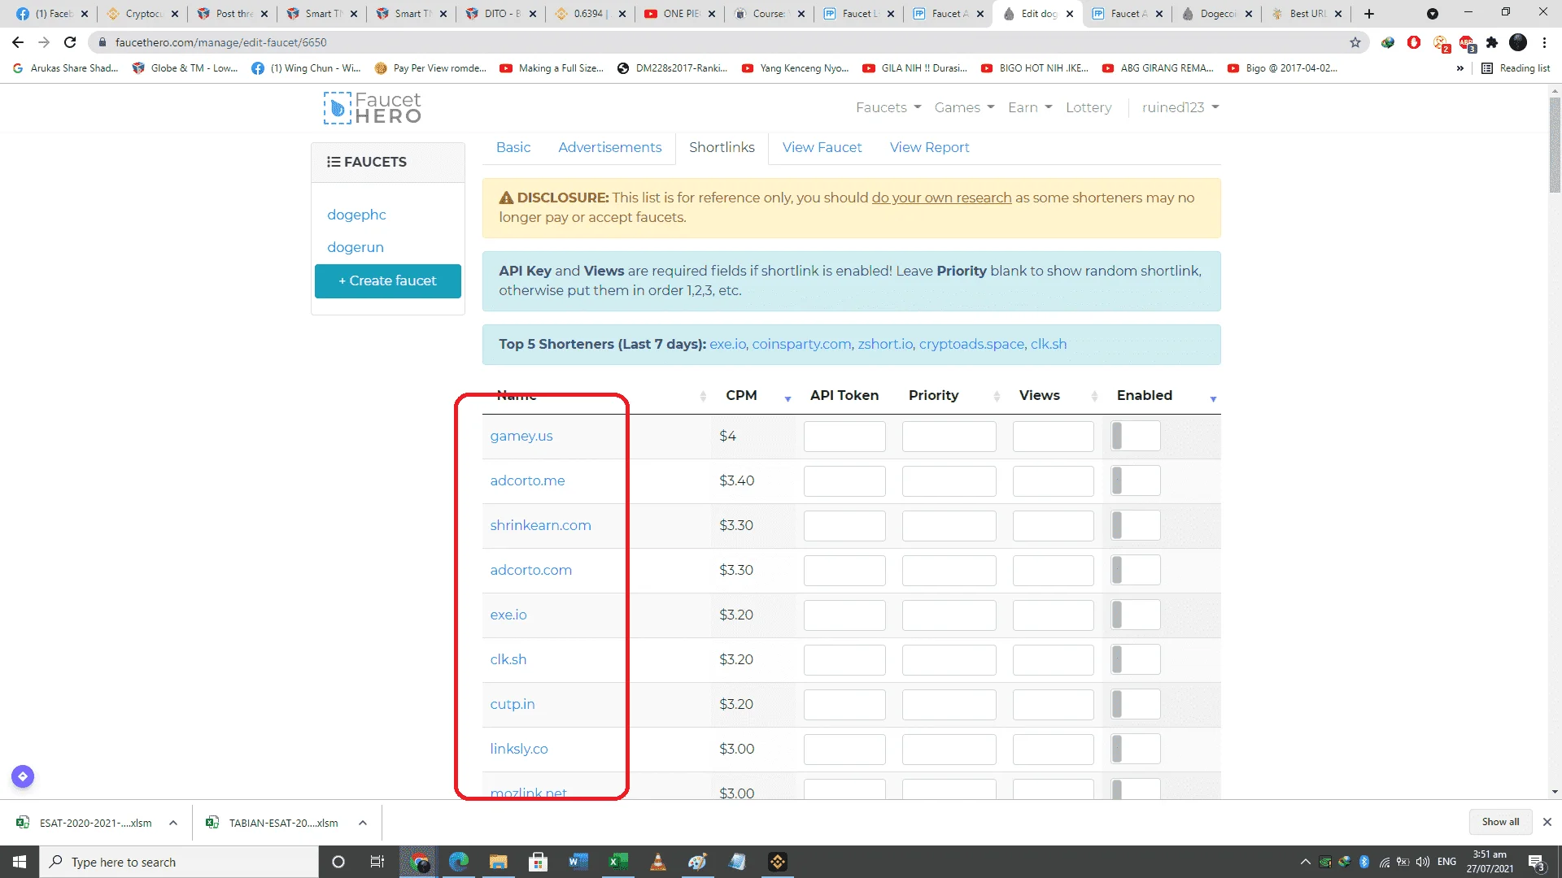Open Word from the taskbar
The width and height of the screenshot is (1562, 878).
578,862
